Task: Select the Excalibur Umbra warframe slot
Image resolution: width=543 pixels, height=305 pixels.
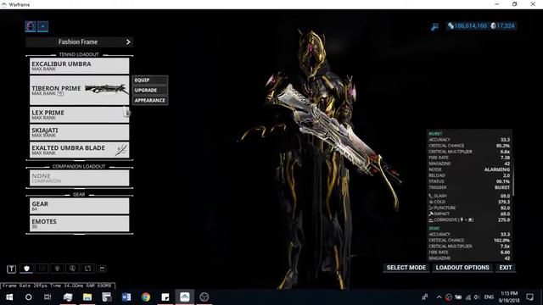Action: [x=79, y=66]
